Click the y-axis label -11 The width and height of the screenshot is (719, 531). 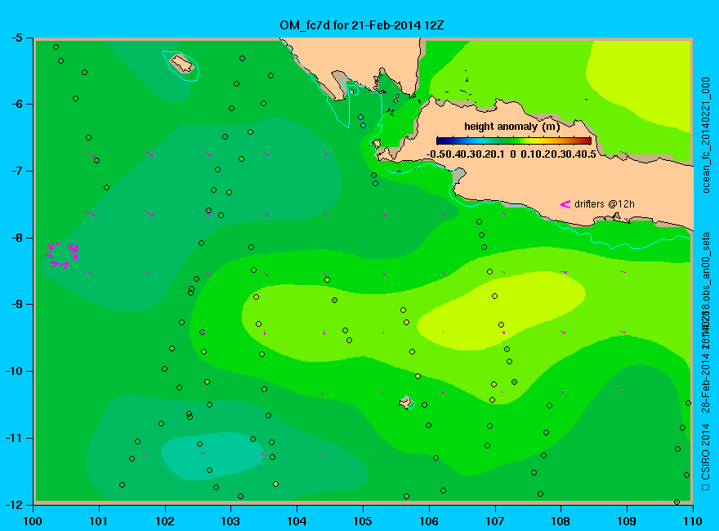(13, 438)
